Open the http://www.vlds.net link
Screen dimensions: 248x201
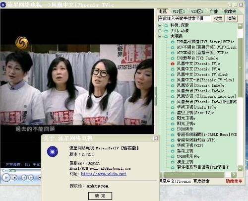(104, 174)
